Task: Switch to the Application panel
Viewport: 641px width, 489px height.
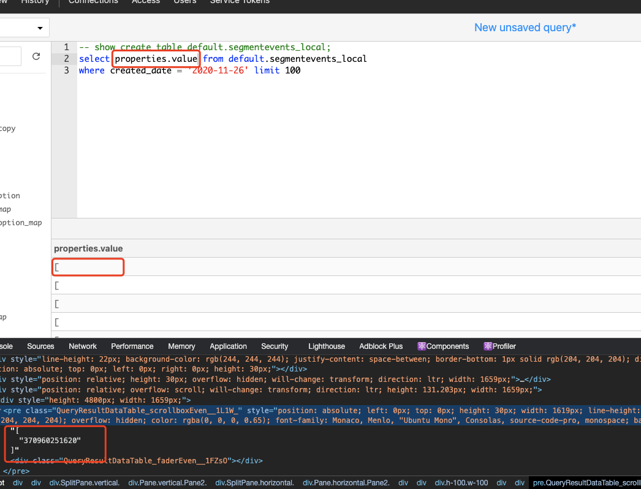Action: point(228,346)
